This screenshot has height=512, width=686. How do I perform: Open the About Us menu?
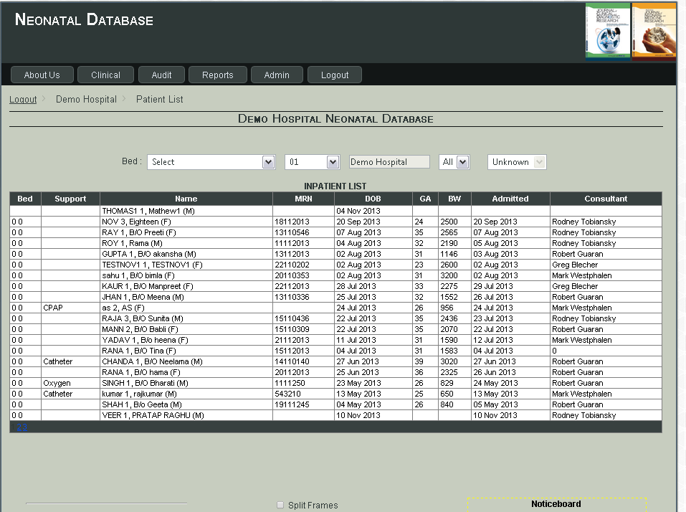click(42, 75)
